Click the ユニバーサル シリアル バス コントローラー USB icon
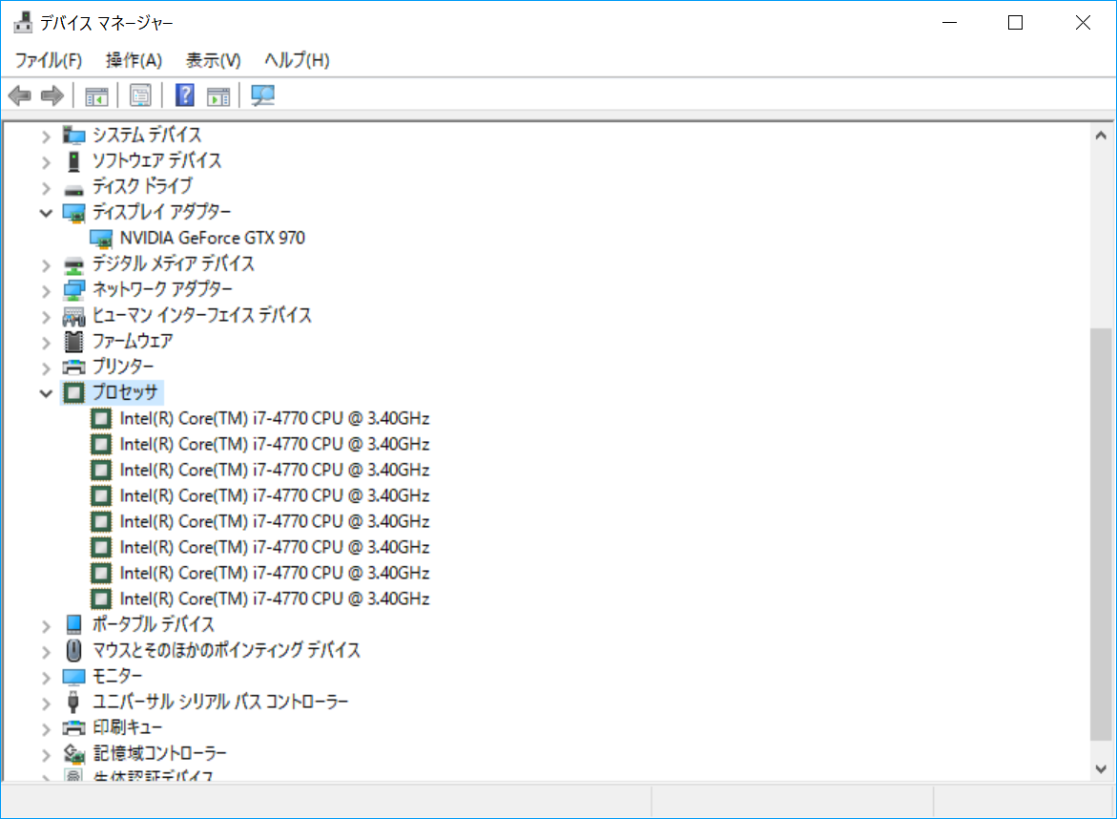 click(72, 702)
